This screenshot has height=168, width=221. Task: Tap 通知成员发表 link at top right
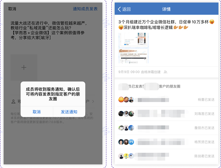85,9
